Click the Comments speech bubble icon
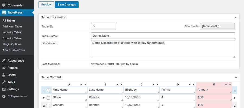244x108 pixels. pyautogui.click(x=4, y=5)
